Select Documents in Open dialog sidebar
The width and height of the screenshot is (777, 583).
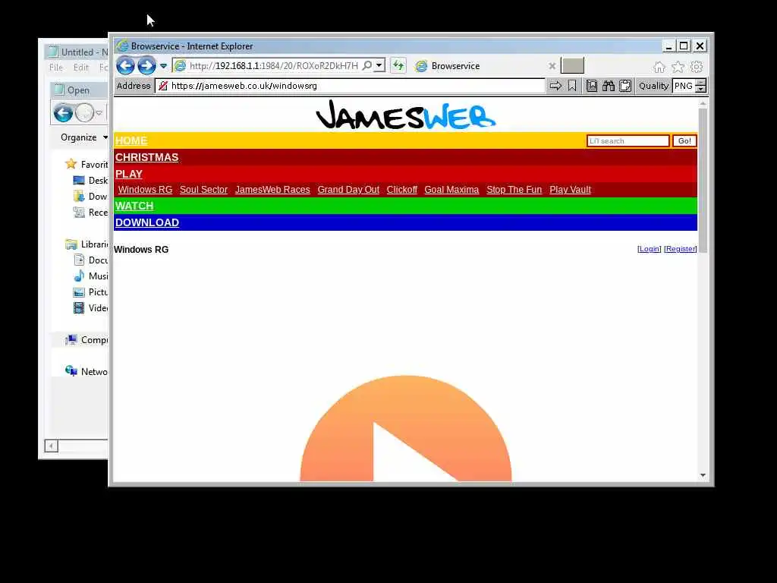click(x=90, y=260)
